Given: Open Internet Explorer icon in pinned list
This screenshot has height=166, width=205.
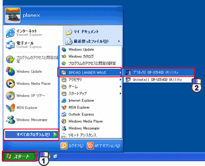Looking at the screenshot, I should pyautogui.click(x=10, y=33).
